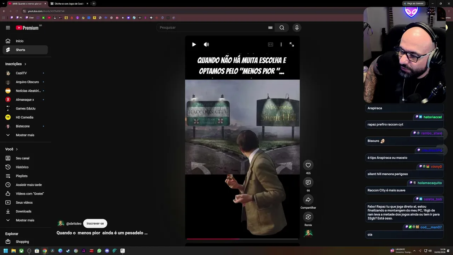Open the Notícias Aleatórias channel
This screenshot has width=453, height=255.
click(x=25, y=91)
